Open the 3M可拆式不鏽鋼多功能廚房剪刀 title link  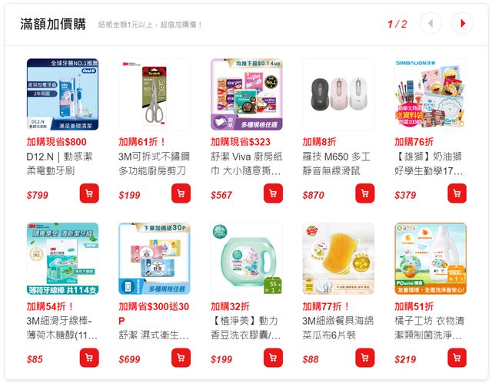(x=154, y=163)
